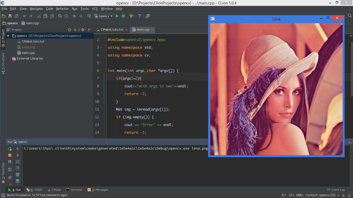The height and width of the screenshot is (198, 353).
Task: Click the Synchronize refresh icon
Action: tap(17, 16)
